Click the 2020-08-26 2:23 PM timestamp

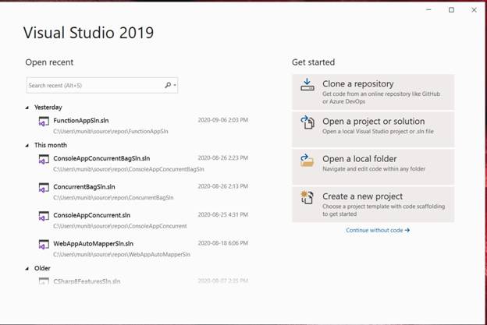pyautogui.click(x=223, y=158)
